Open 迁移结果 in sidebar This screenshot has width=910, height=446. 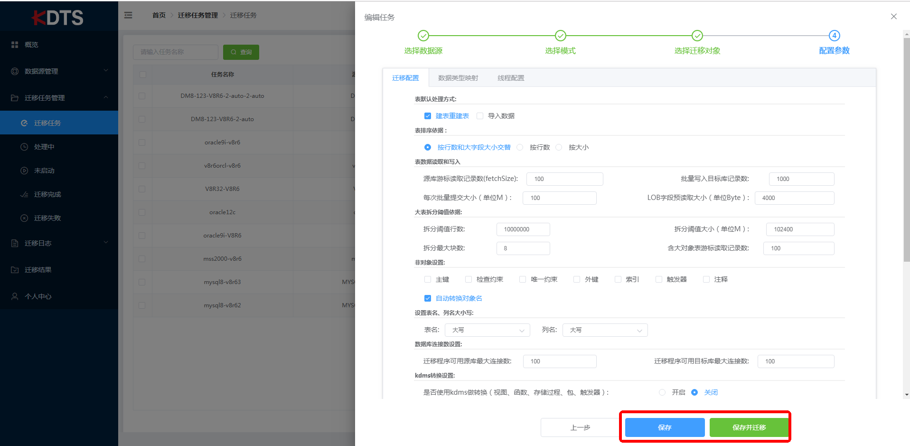coord(59,270)
